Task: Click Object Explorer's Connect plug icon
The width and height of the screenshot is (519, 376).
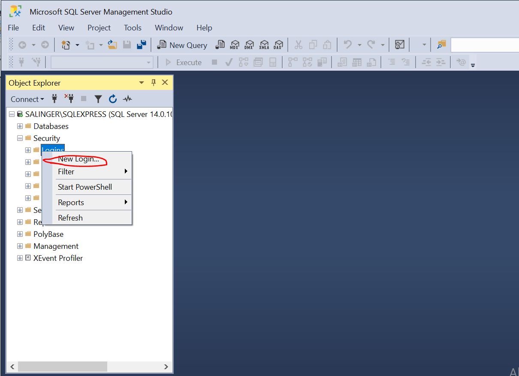Action: tap(54, 99)
